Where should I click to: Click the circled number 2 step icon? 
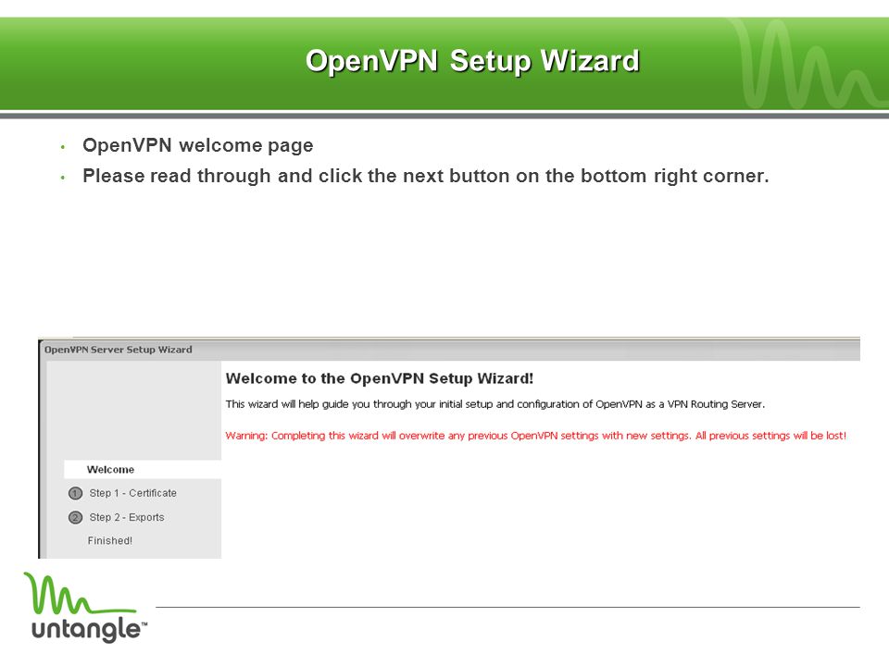(x=75, y=518)
